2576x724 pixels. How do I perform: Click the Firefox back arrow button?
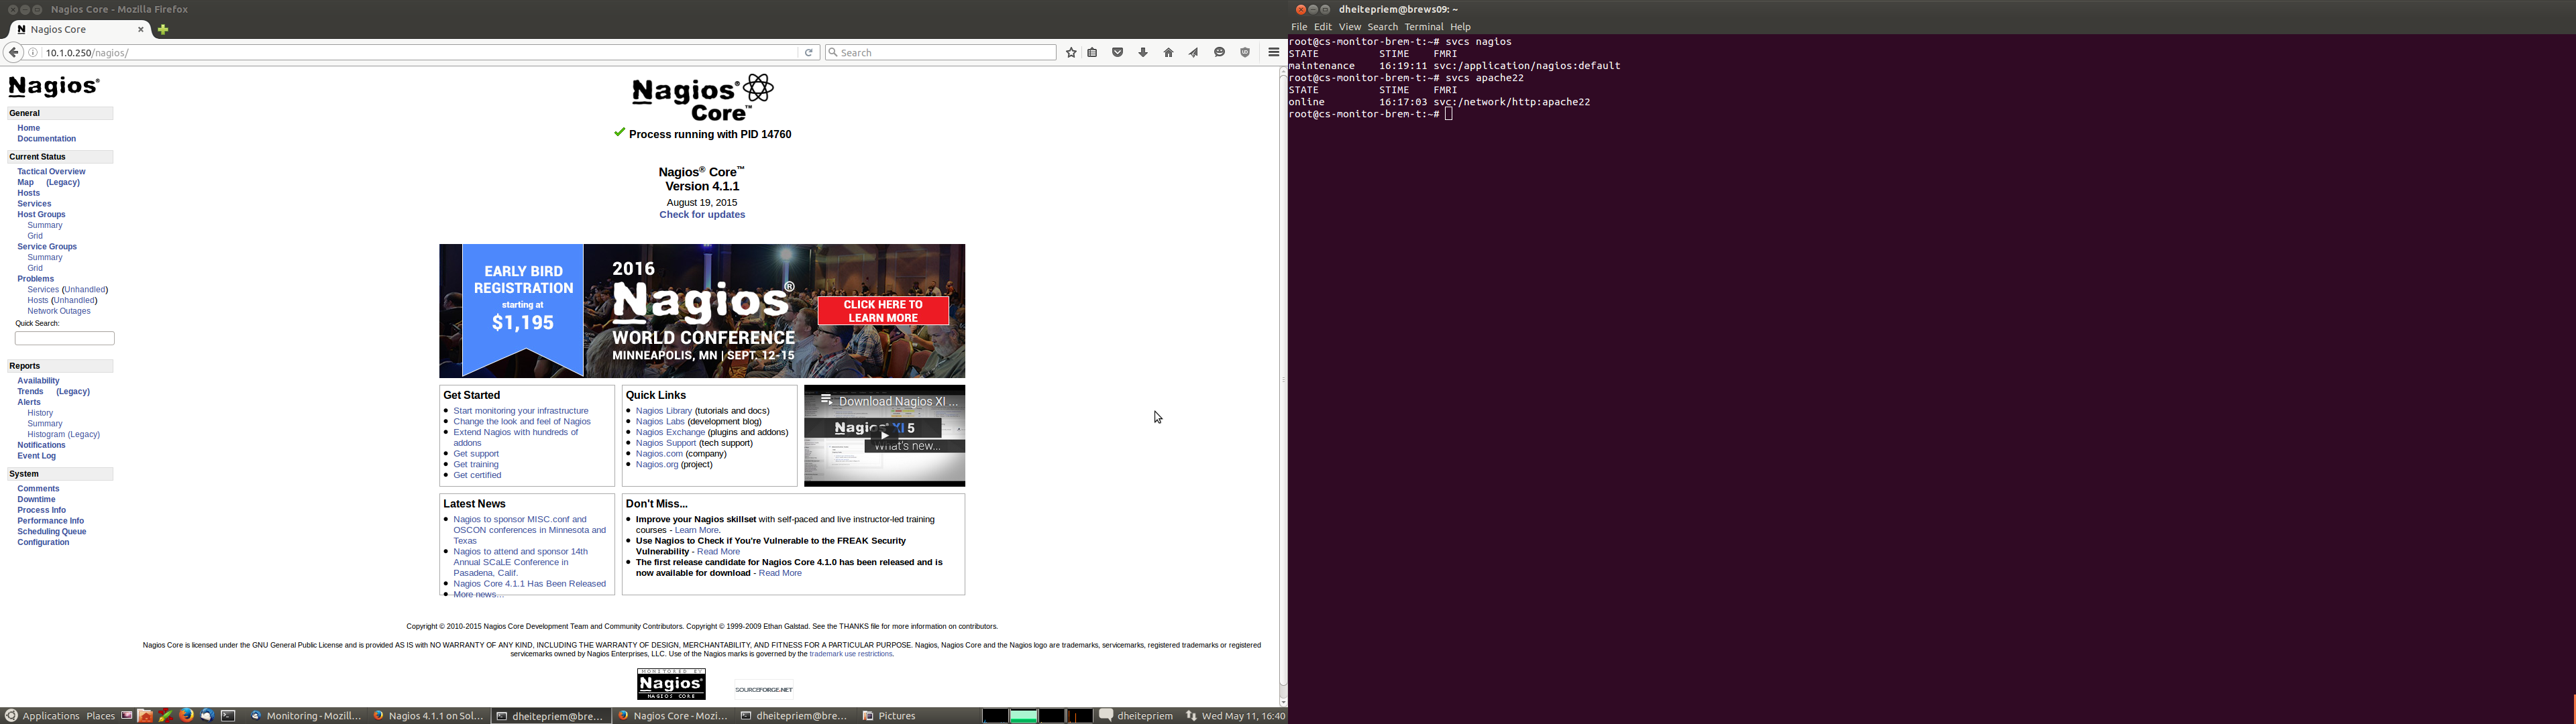pyautogui.click(x=13, y=53)
